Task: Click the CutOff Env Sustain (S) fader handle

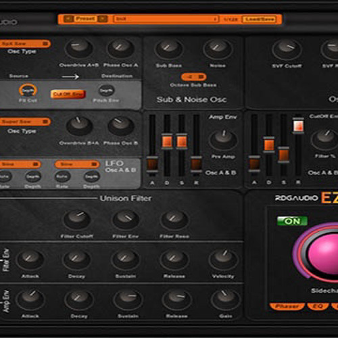Action: [284, 155]
